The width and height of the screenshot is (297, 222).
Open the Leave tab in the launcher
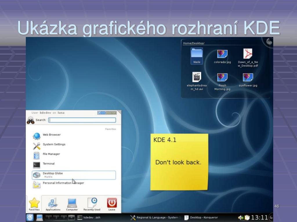[112, 204]
